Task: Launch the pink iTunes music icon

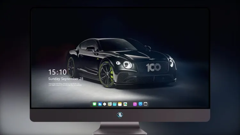Action: point(135,104)
